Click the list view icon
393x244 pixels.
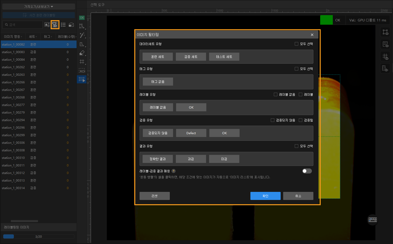(63, 25)
